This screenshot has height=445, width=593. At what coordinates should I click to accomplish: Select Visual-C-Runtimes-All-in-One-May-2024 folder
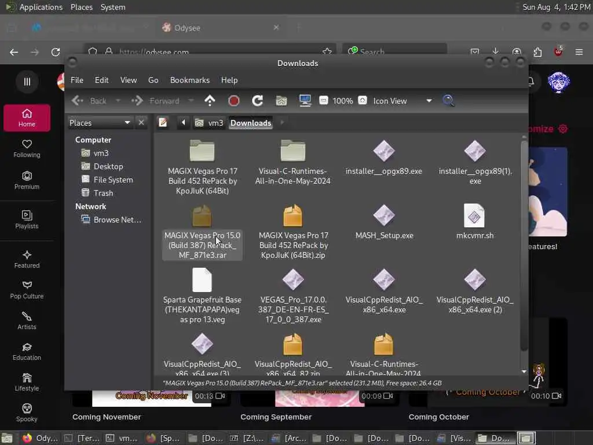(292, 162)
